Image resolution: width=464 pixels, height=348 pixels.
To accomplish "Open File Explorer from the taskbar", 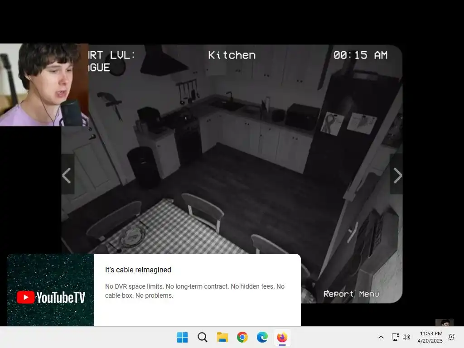I will [222, 337].
